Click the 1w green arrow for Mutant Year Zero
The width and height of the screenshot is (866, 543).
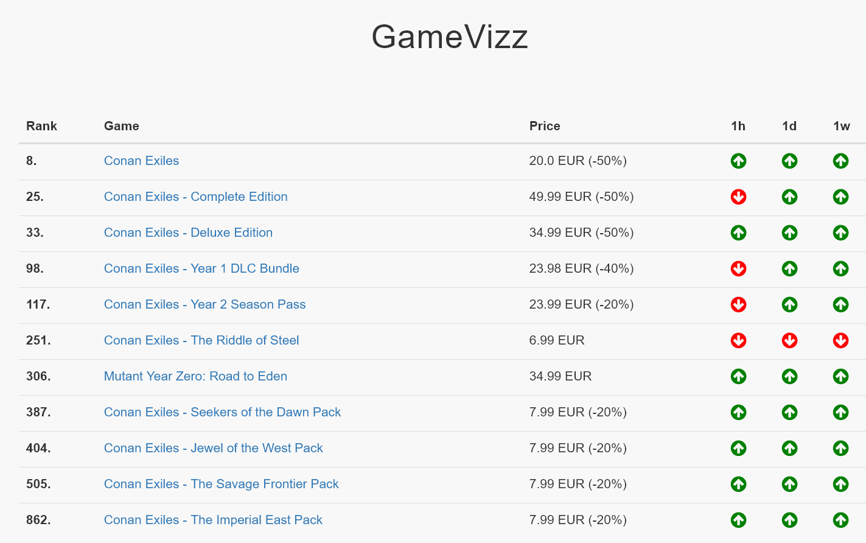(840, 377)
